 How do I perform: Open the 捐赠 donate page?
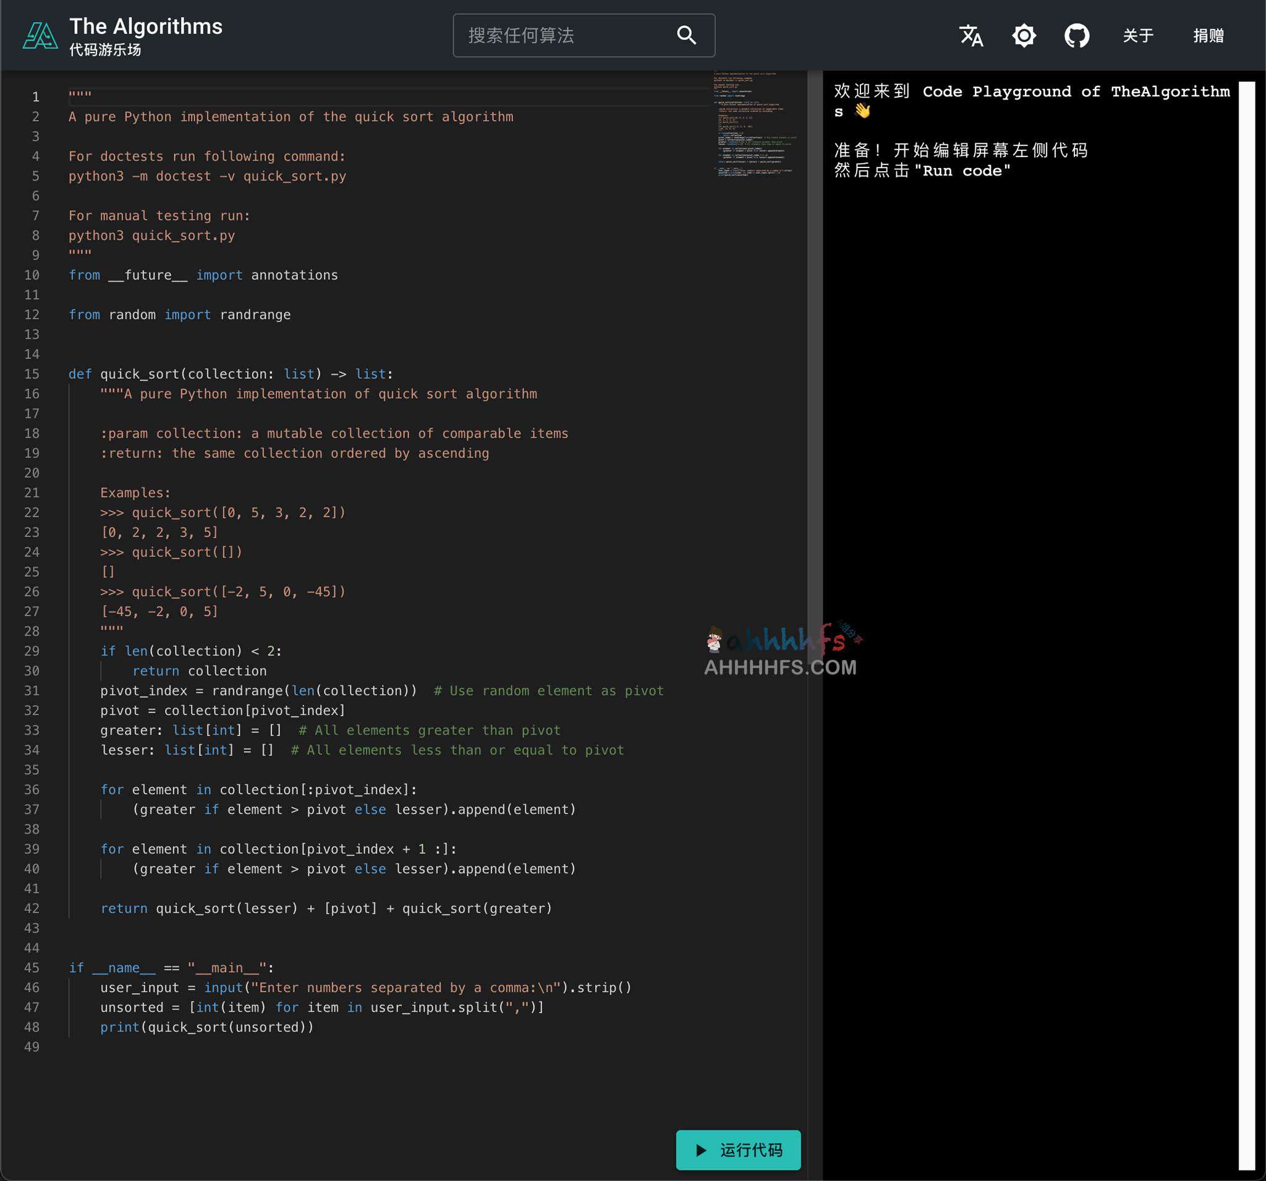click(1207, 36)
